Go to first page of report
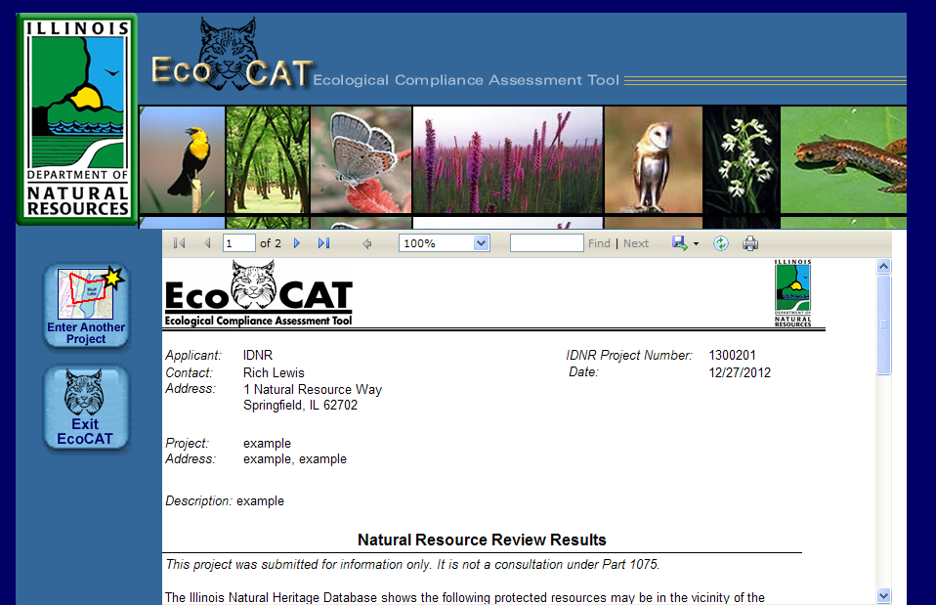Image resolution: width=936 pixels, height=605 pixels. (x=179, y=243)
